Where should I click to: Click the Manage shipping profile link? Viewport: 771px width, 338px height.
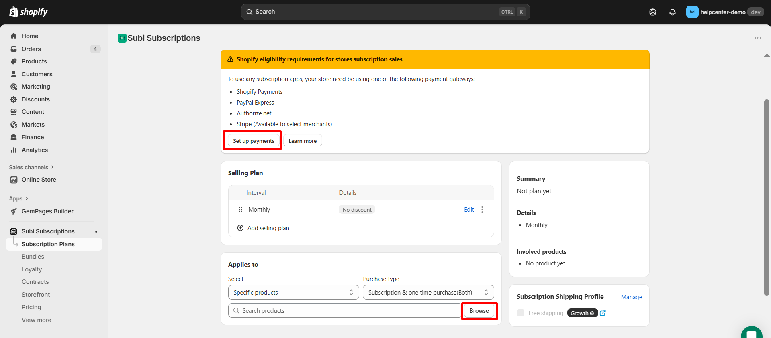631,297
